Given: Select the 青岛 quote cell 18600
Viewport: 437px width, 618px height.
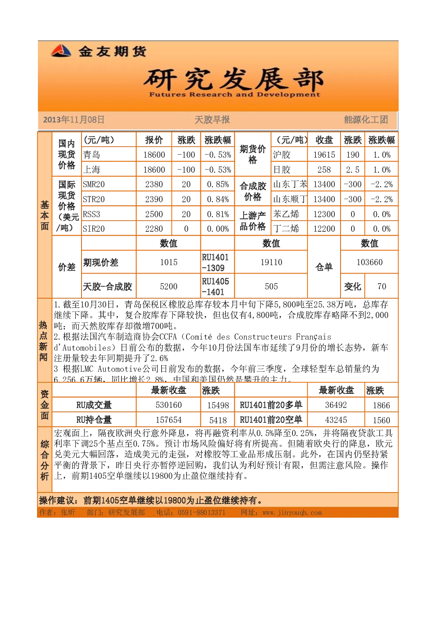Looking at the screenshot, I should click(154, 155).
